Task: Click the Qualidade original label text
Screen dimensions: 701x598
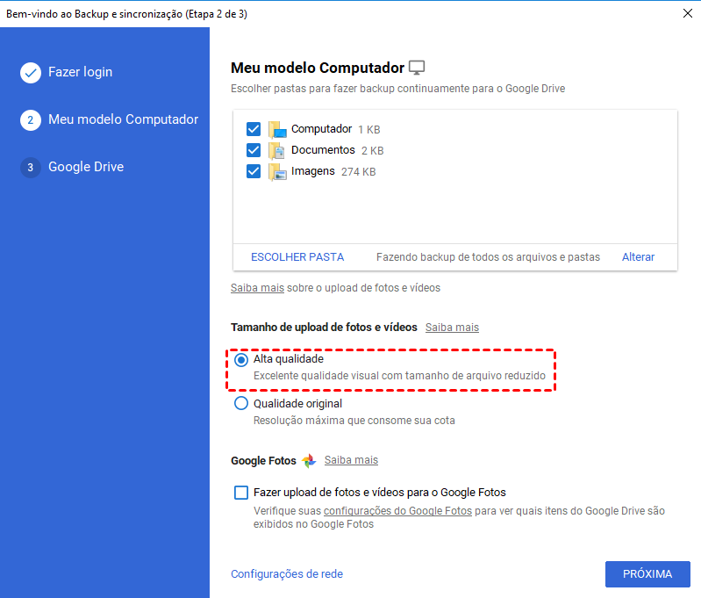Action: (297, 404)
